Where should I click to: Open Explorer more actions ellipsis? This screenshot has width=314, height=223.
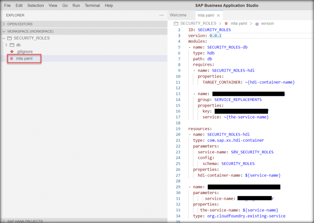(162, 15)
